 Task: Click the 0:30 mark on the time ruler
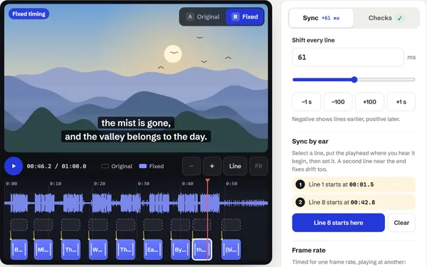[x=143, y=184]
